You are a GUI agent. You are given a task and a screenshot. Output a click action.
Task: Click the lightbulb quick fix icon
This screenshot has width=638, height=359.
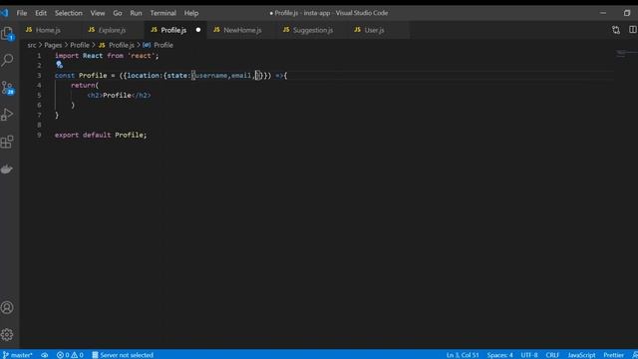click(59, 65)
